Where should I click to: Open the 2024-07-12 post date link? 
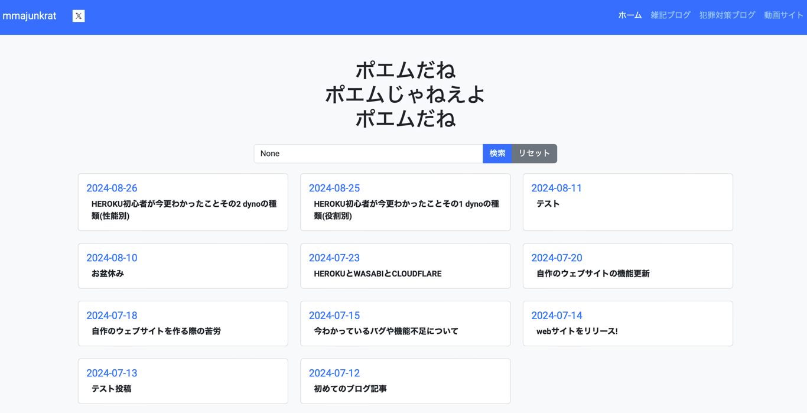tap(334, 373)
